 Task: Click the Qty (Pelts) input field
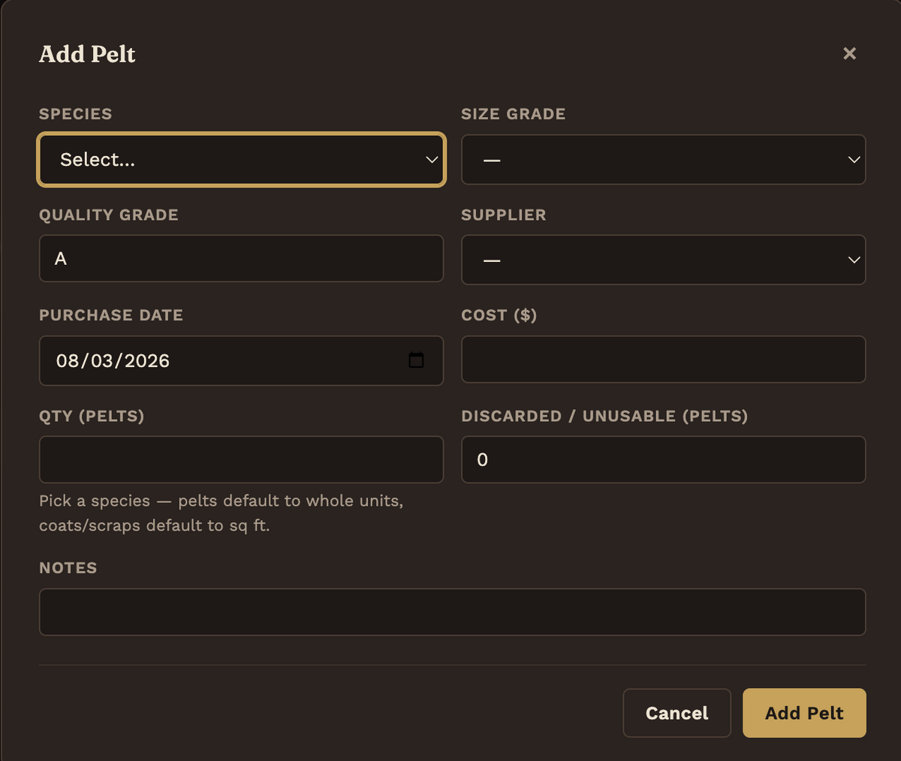pyautogui.click(x=241, y=459)
